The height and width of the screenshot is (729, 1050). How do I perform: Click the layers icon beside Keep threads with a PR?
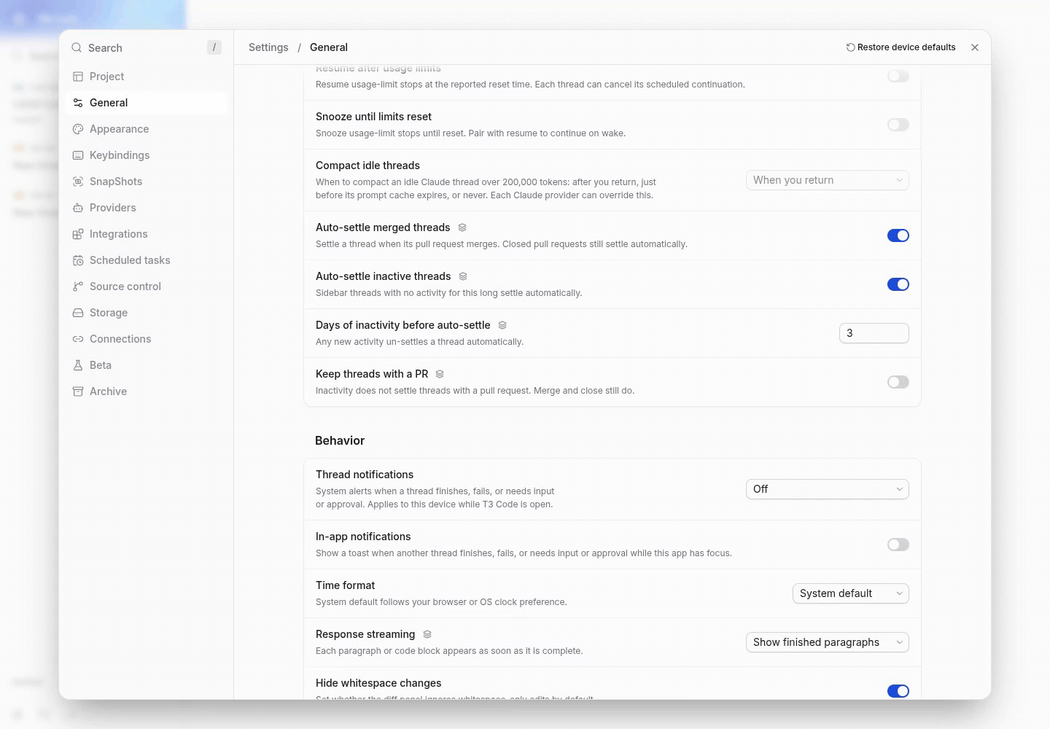tap(440, 374)
